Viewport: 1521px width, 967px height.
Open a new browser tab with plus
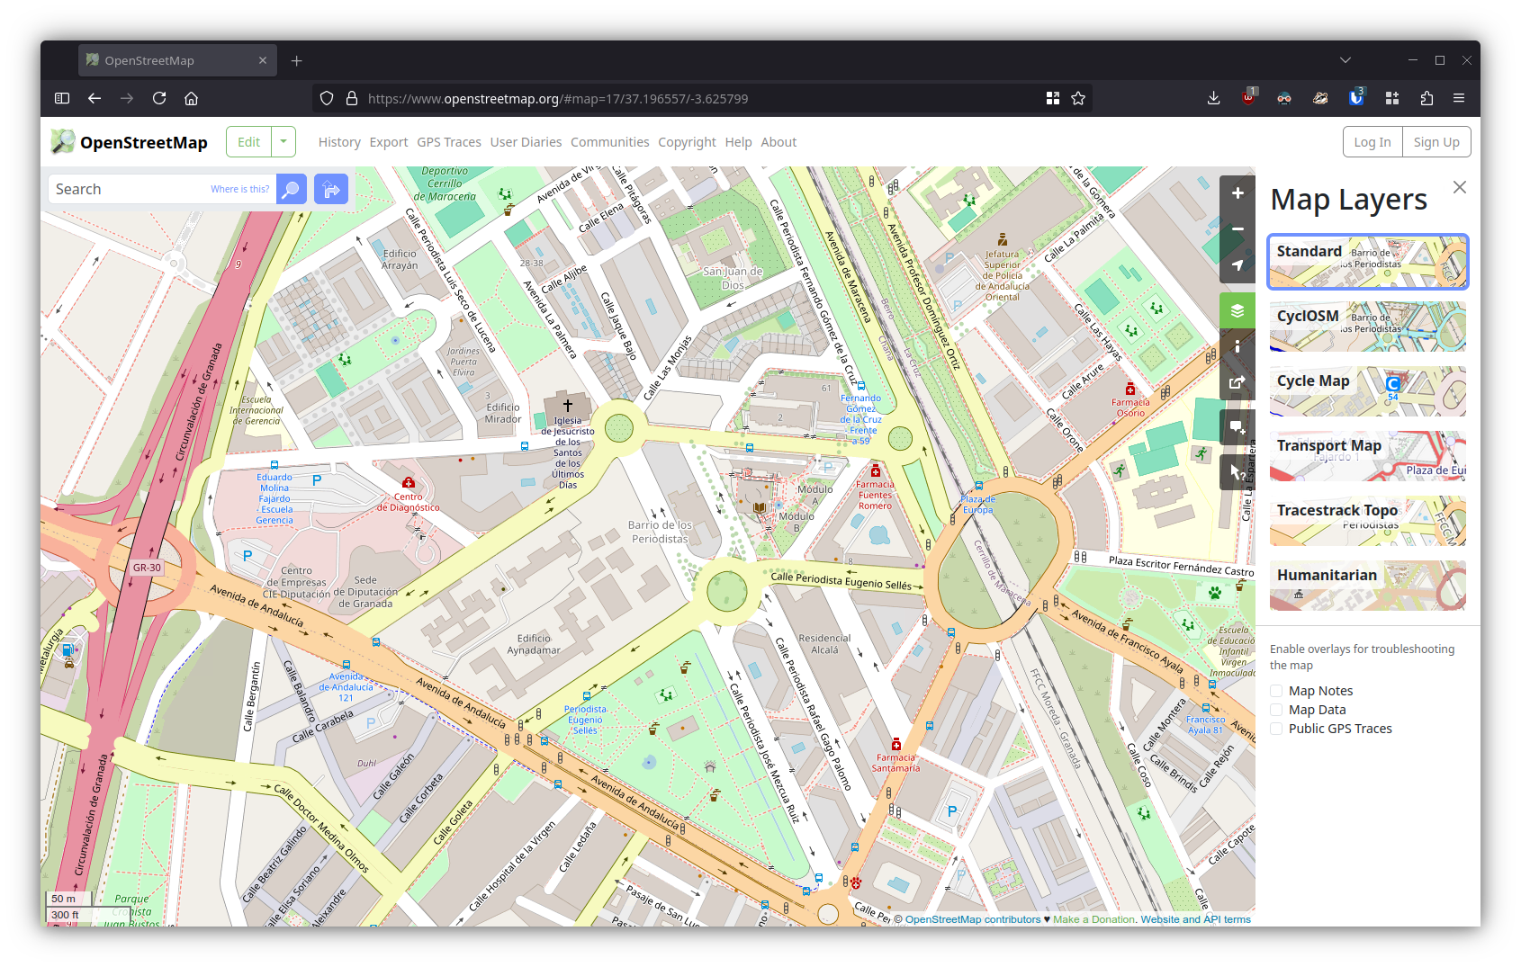pyautogui.click(x=297, y=60)
